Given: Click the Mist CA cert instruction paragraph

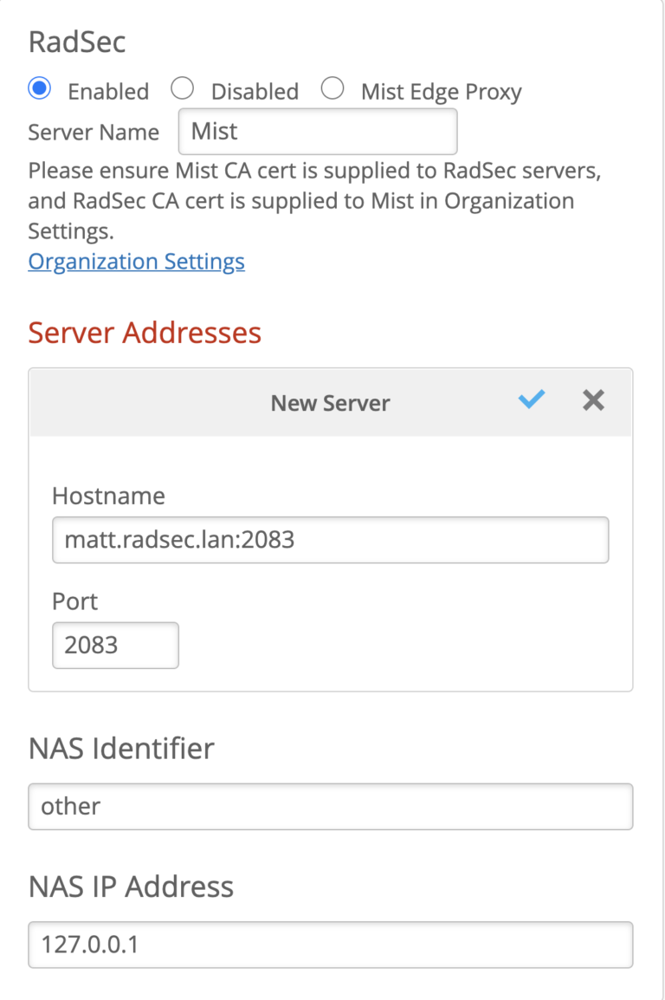Looking at the screenshot, I should click(314, 201).
